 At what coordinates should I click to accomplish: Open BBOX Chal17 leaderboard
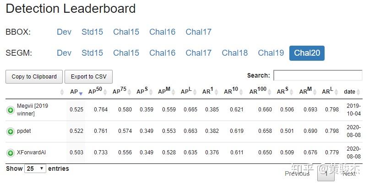pos(198,32)
